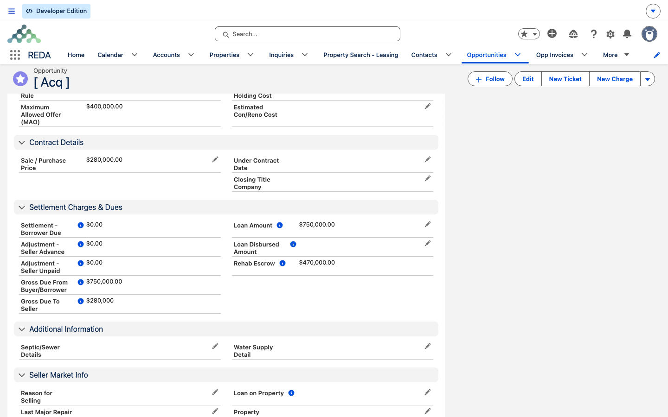This screenshot has width=668, height=417.
Task: Collapse the Additional Information section
Action: click(x=22, y=329)
